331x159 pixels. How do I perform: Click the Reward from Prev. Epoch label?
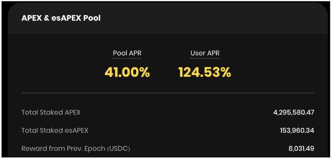point(76,148)
